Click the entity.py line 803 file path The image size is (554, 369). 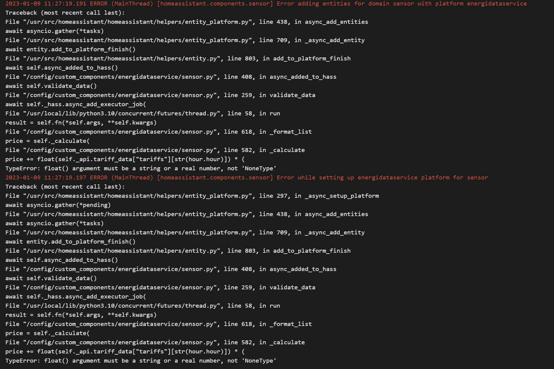click(177, 58)
